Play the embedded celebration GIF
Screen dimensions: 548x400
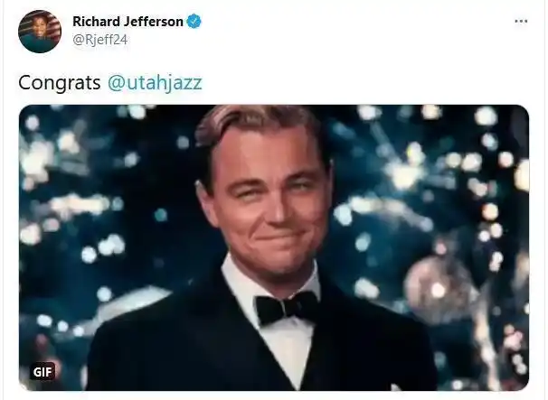pos(274,247)
